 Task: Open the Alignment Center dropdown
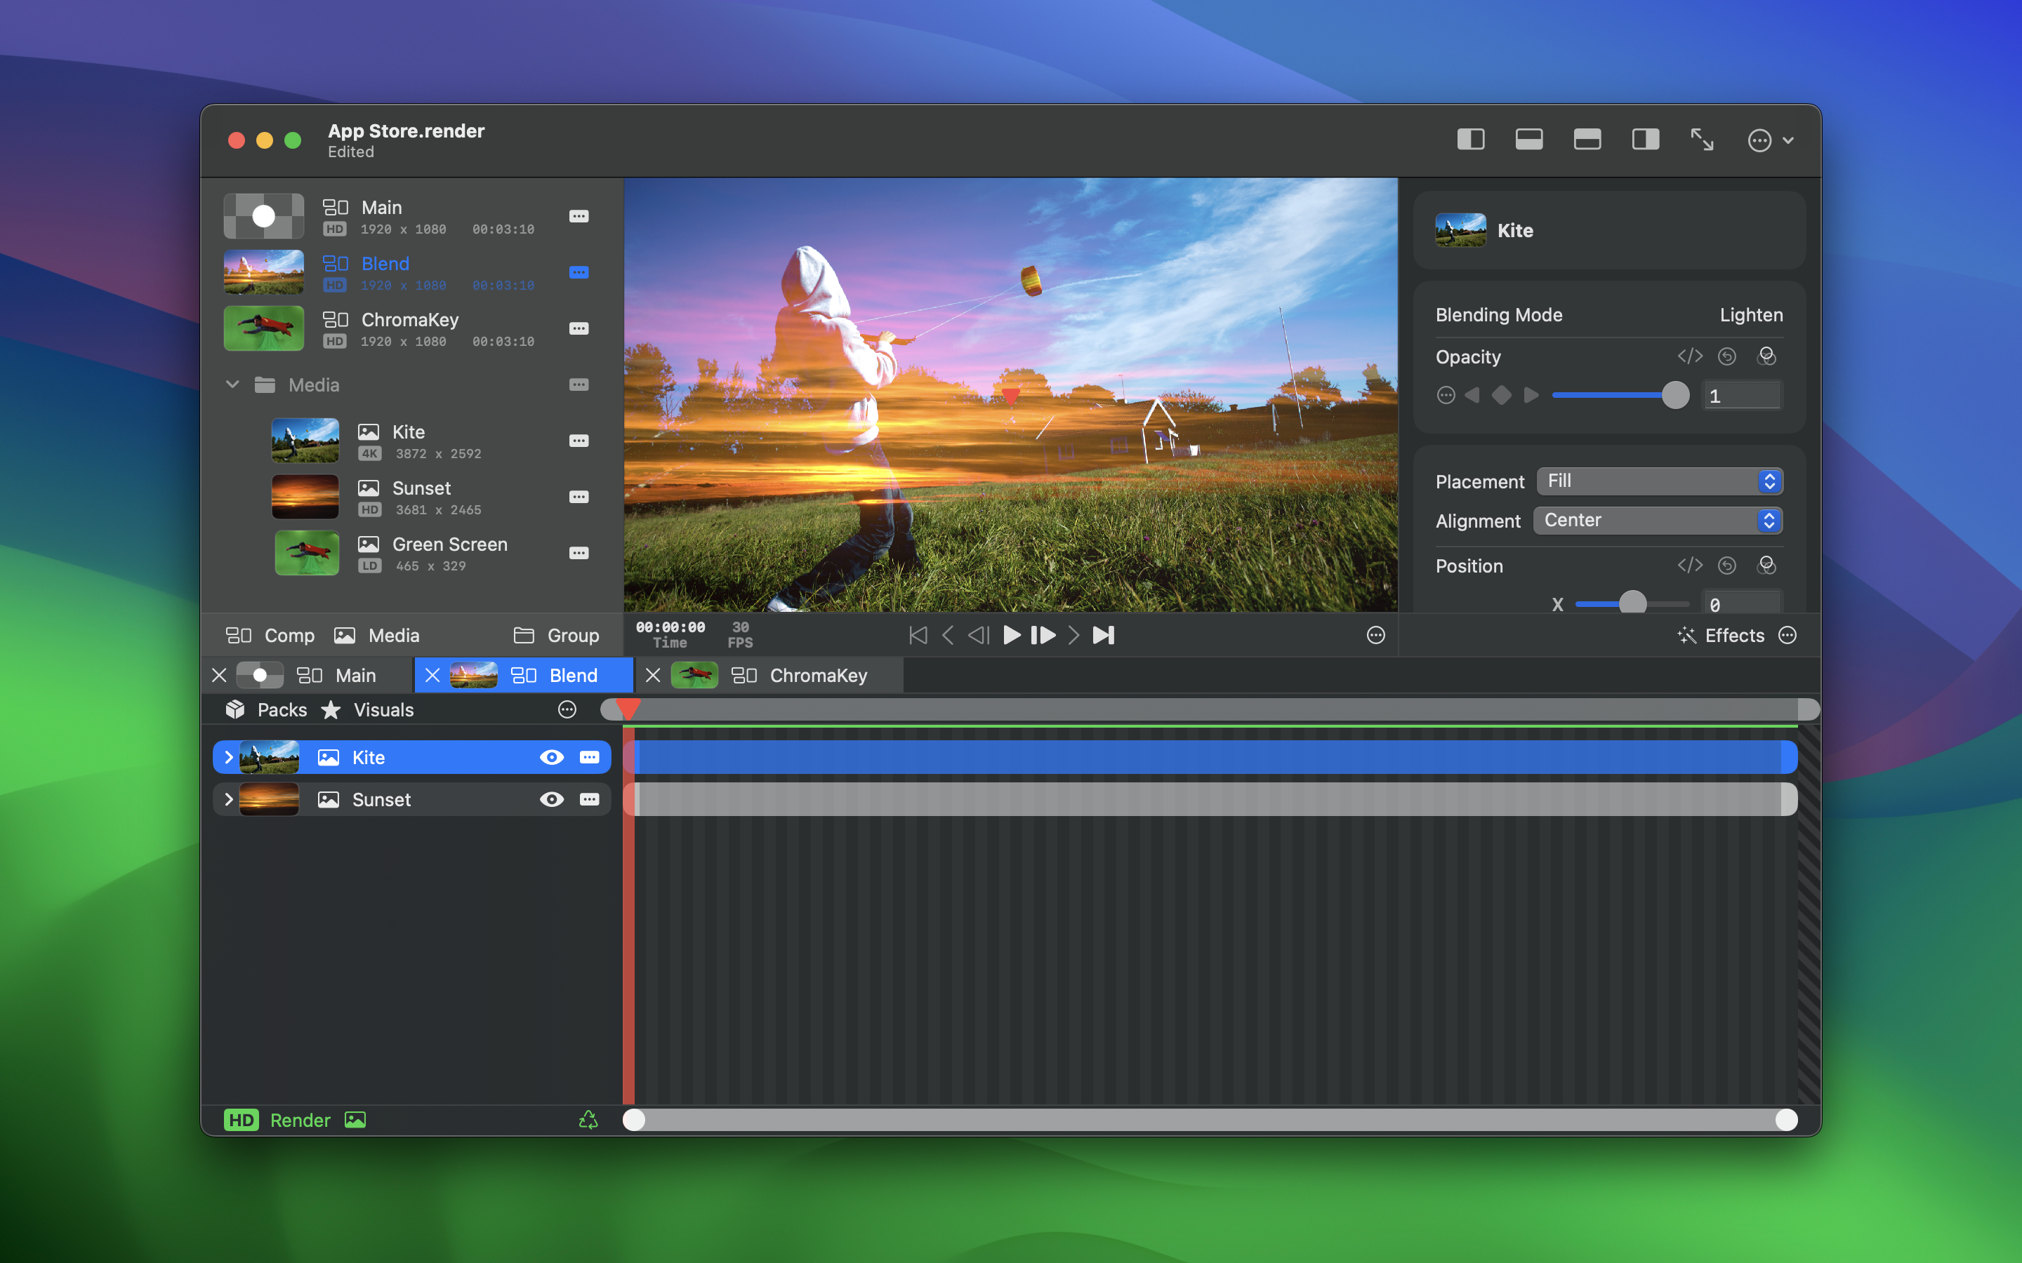pyautogui.click(x=1658, y=521)
